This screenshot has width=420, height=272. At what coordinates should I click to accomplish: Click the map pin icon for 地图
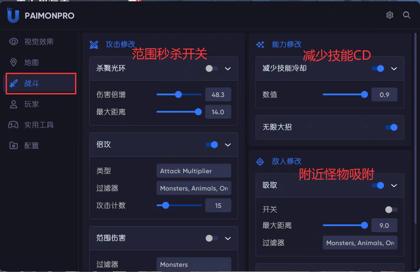13,62
